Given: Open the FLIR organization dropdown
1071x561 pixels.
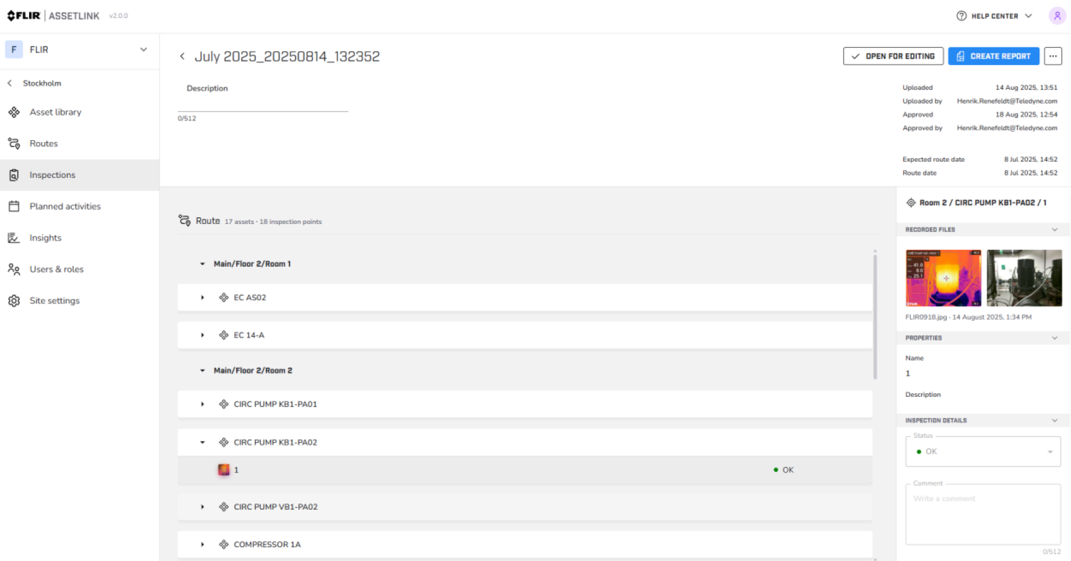Looking at the screenshot, I should (x=143, y=50).
